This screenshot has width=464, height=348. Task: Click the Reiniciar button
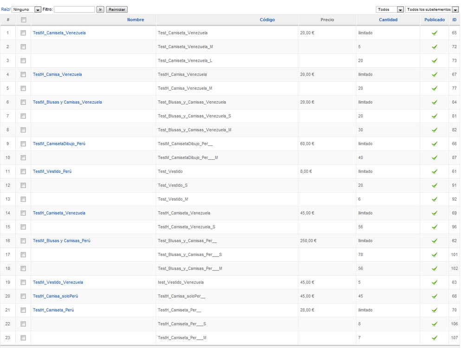click(x=116, y=9)
